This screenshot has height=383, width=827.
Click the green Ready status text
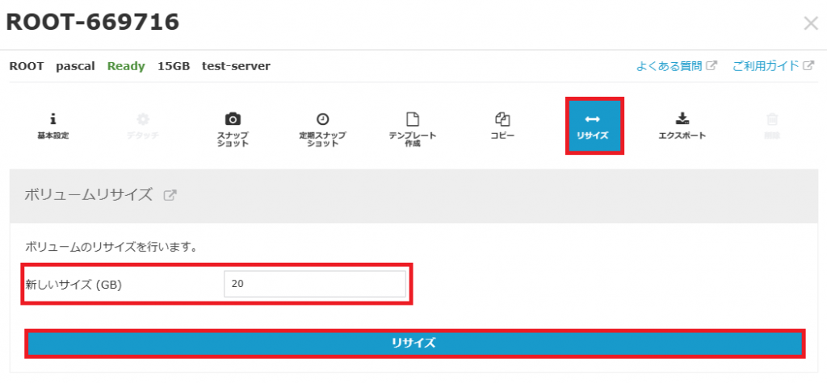(126, 66)
